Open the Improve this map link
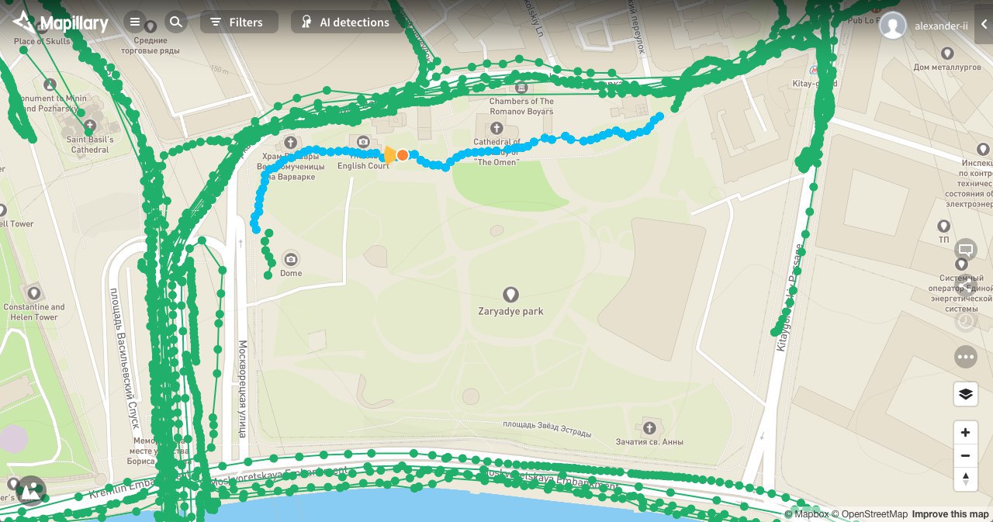 point(950,514)
